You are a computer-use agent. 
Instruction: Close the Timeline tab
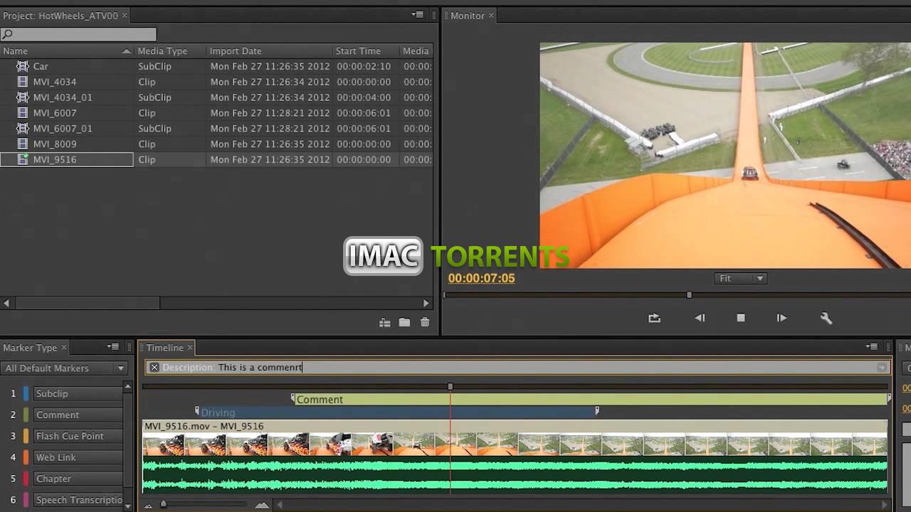pyautogui.click(x=190, y=348)
